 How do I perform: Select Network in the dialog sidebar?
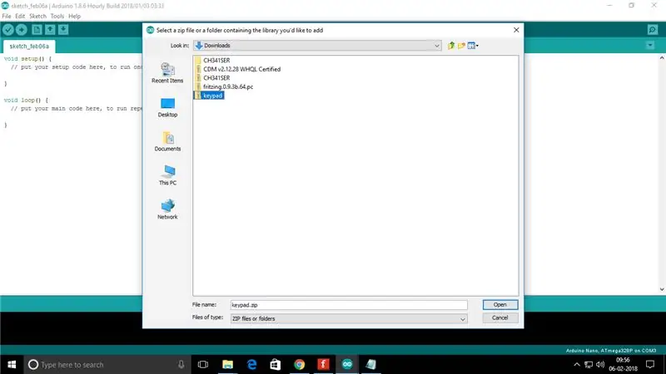click(x=167, y=209)
